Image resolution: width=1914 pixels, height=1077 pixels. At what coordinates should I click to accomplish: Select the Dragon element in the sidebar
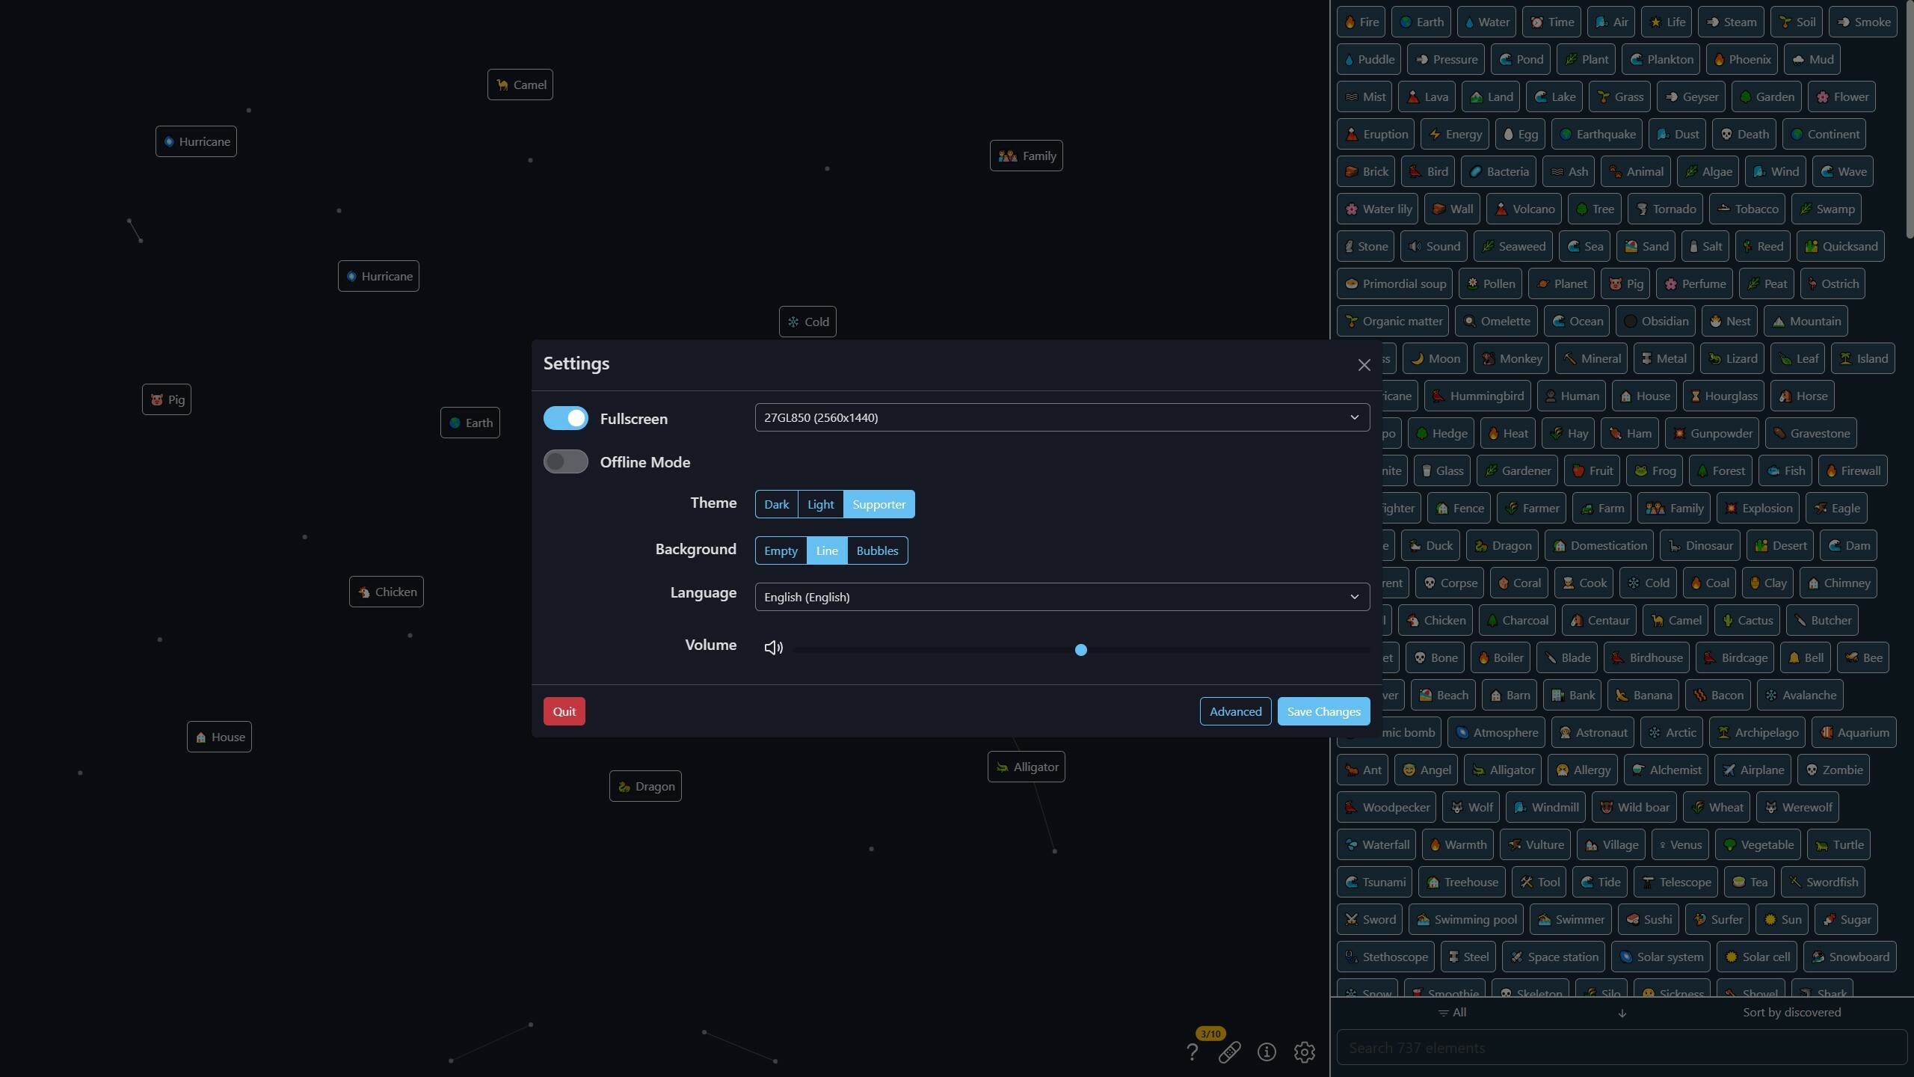(x=1503, y=545)
